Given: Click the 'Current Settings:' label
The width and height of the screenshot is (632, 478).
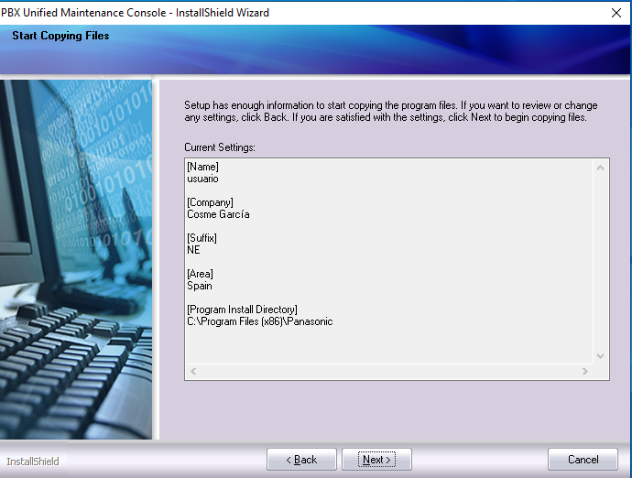Looking at the screenshot, I should pyautogui.click(x=220, y=147).
